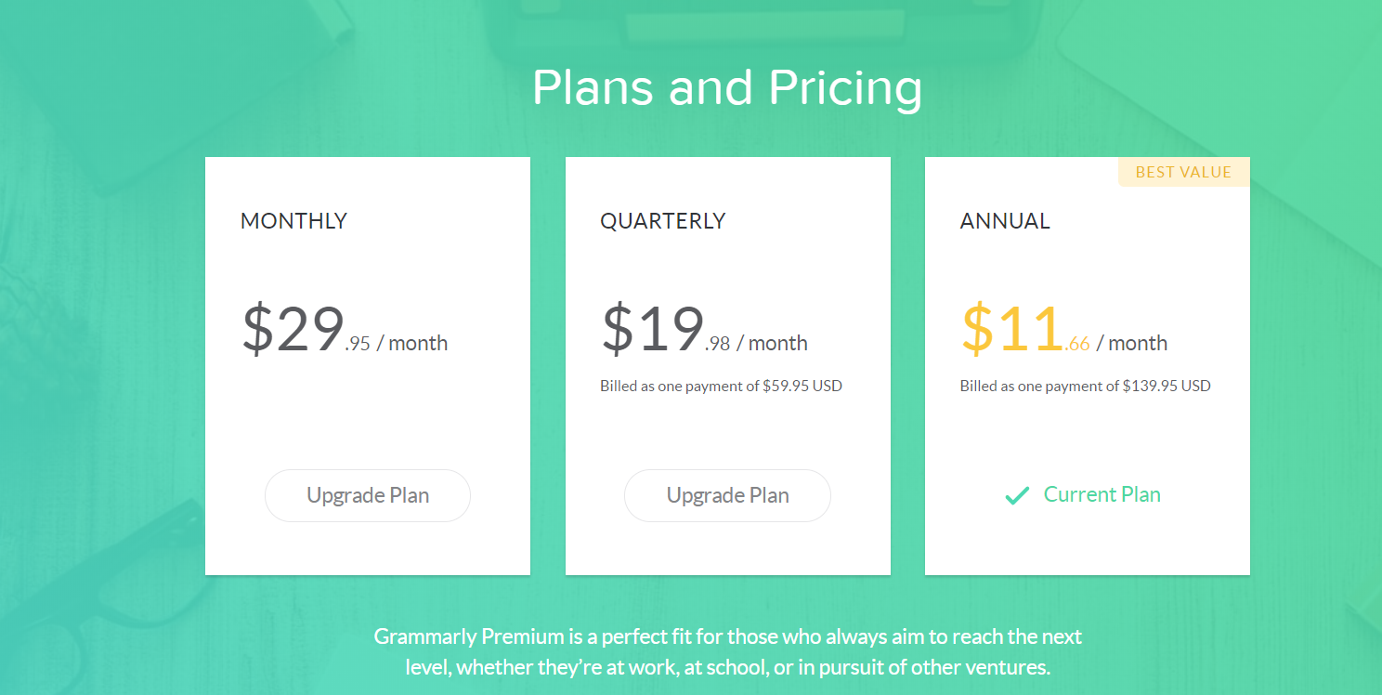
Task: Click the $59.95 USD billing note
Action: 721,386
